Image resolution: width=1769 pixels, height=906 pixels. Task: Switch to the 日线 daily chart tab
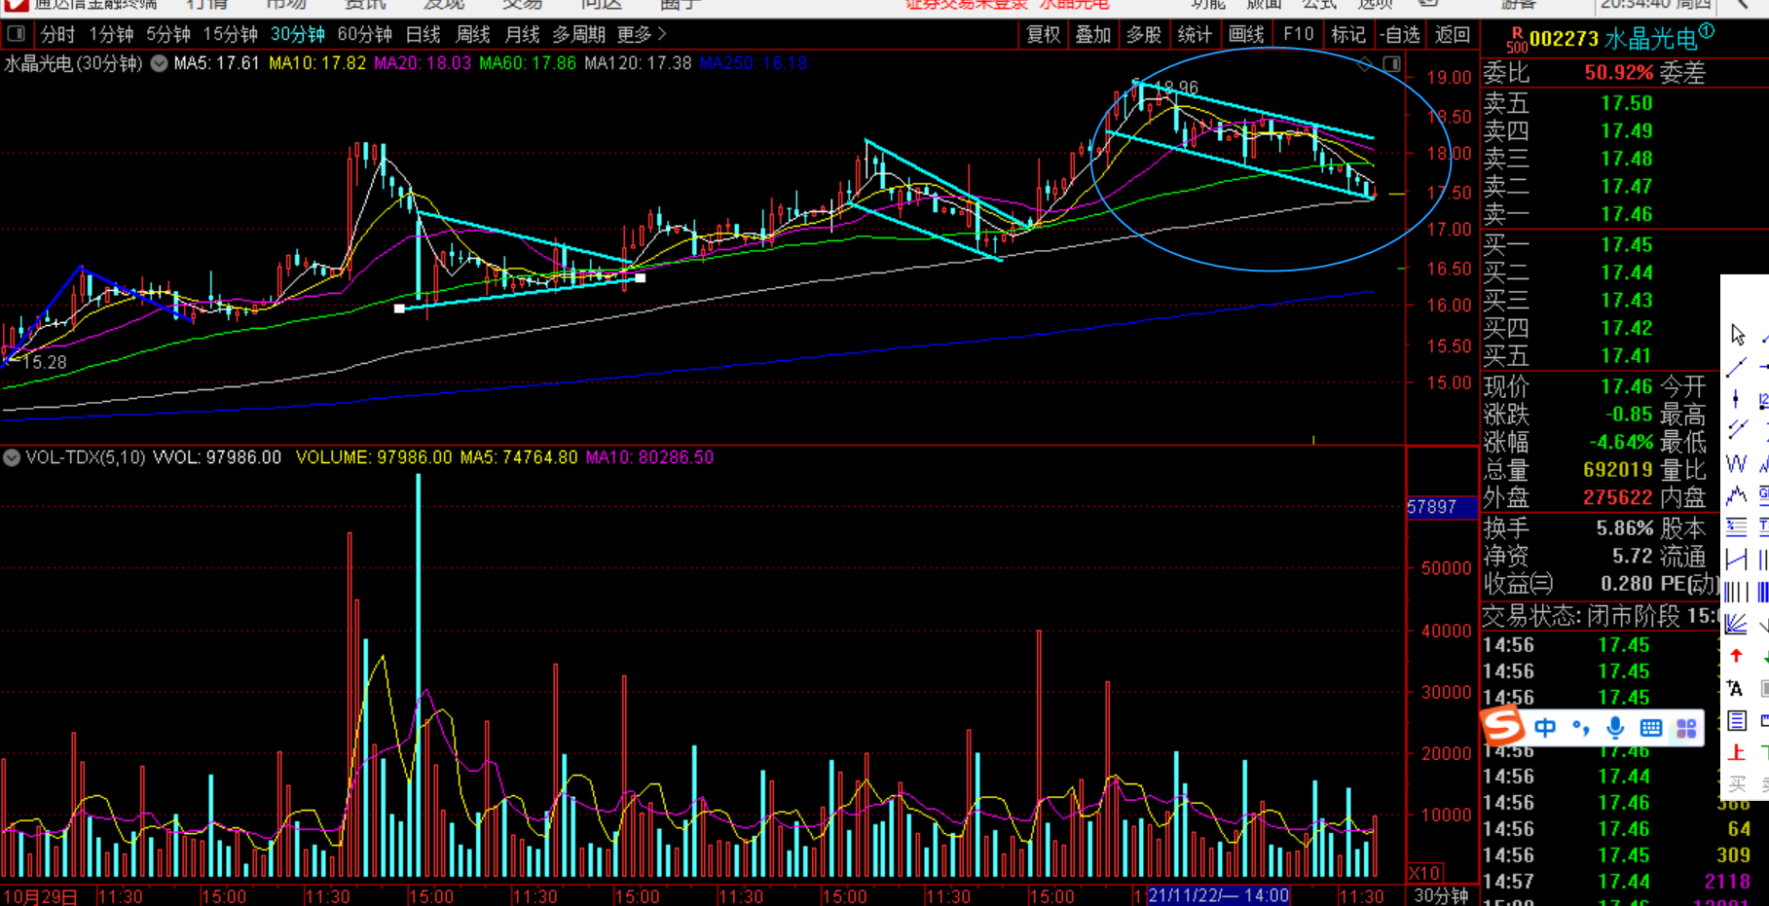point(423,34)
